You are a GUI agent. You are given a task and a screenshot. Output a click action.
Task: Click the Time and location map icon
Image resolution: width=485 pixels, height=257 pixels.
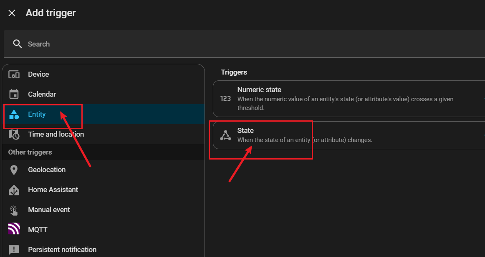click(14, 134)
